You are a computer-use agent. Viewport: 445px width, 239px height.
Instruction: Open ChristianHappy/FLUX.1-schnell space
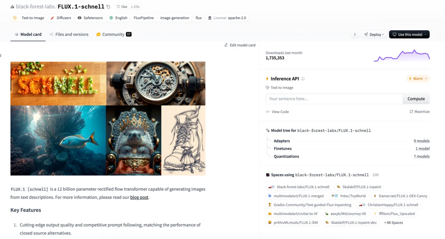389,205
